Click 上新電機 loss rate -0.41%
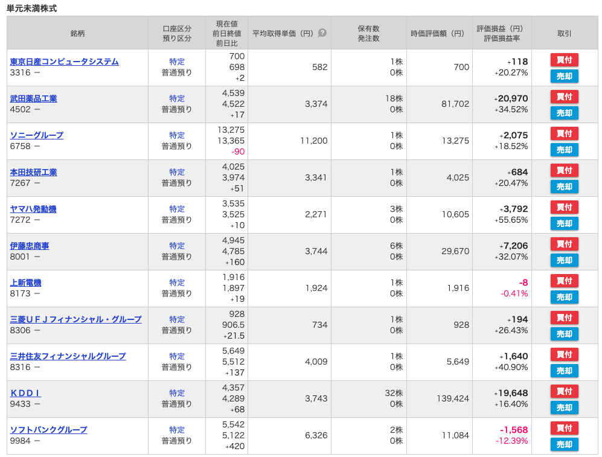602x457 pixels. coord(514,293)
